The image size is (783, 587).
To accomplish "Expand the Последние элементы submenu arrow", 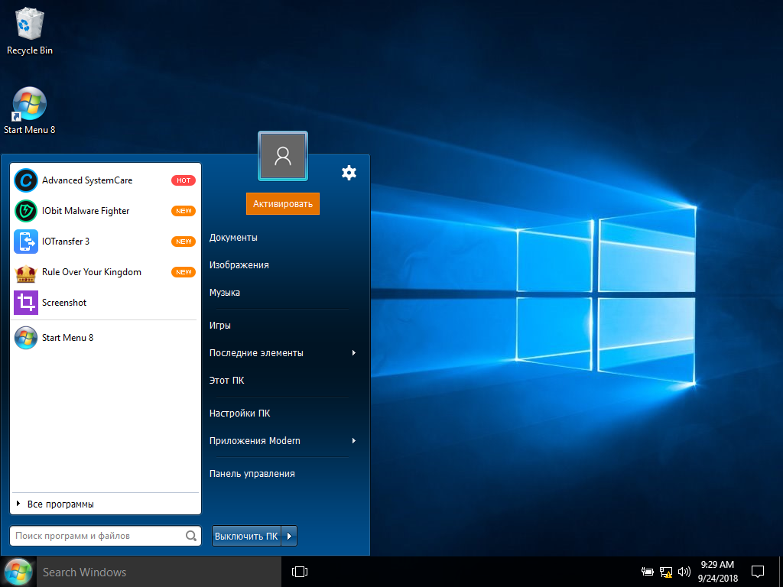I will coord(353,353).
